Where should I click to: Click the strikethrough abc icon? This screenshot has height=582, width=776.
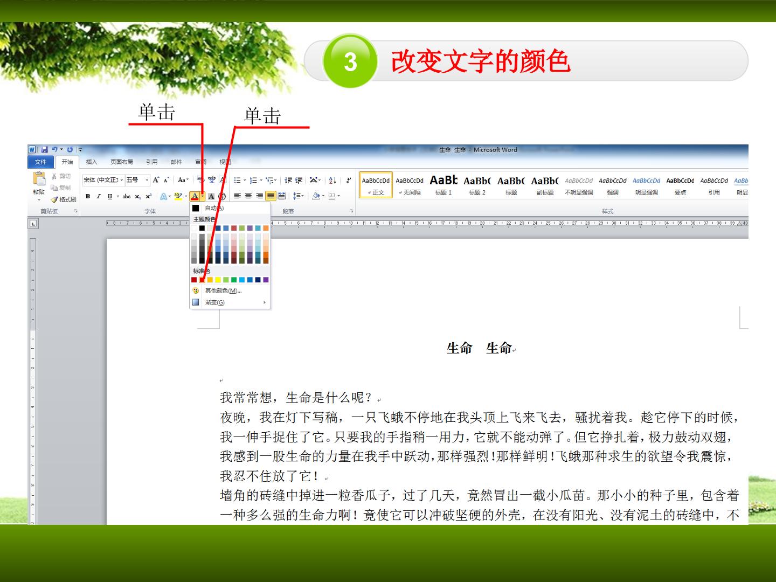(127, 196)
